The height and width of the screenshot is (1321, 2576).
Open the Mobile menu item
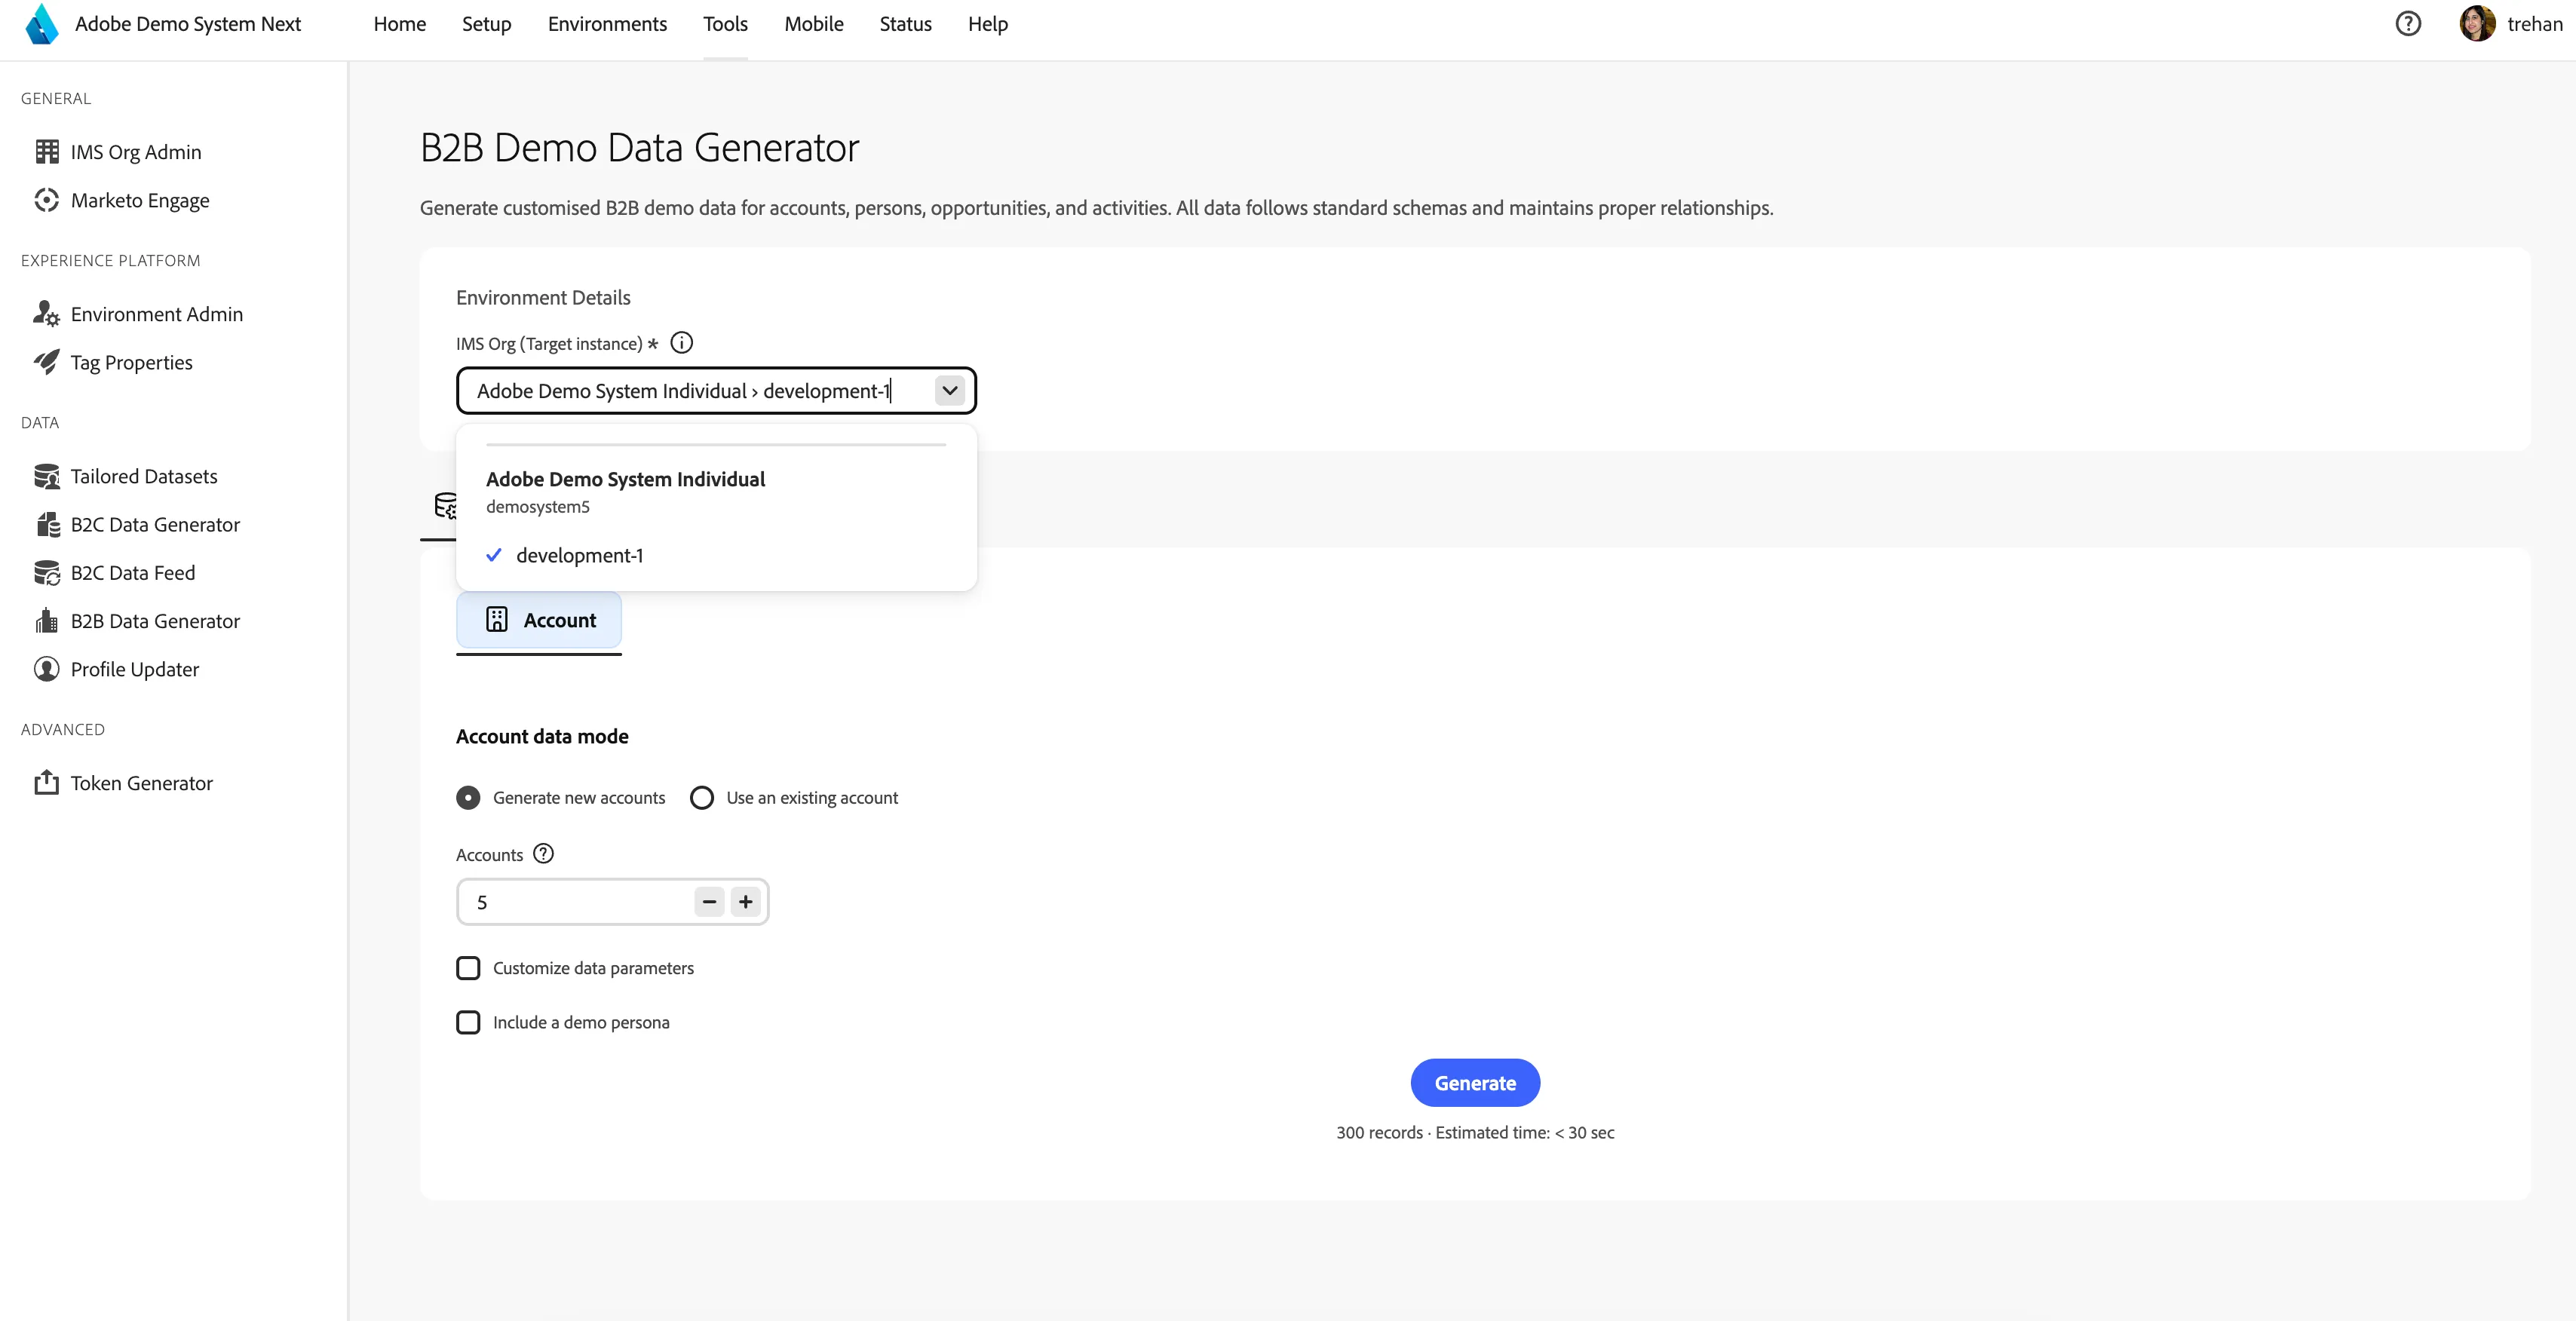tap(814, 24)
